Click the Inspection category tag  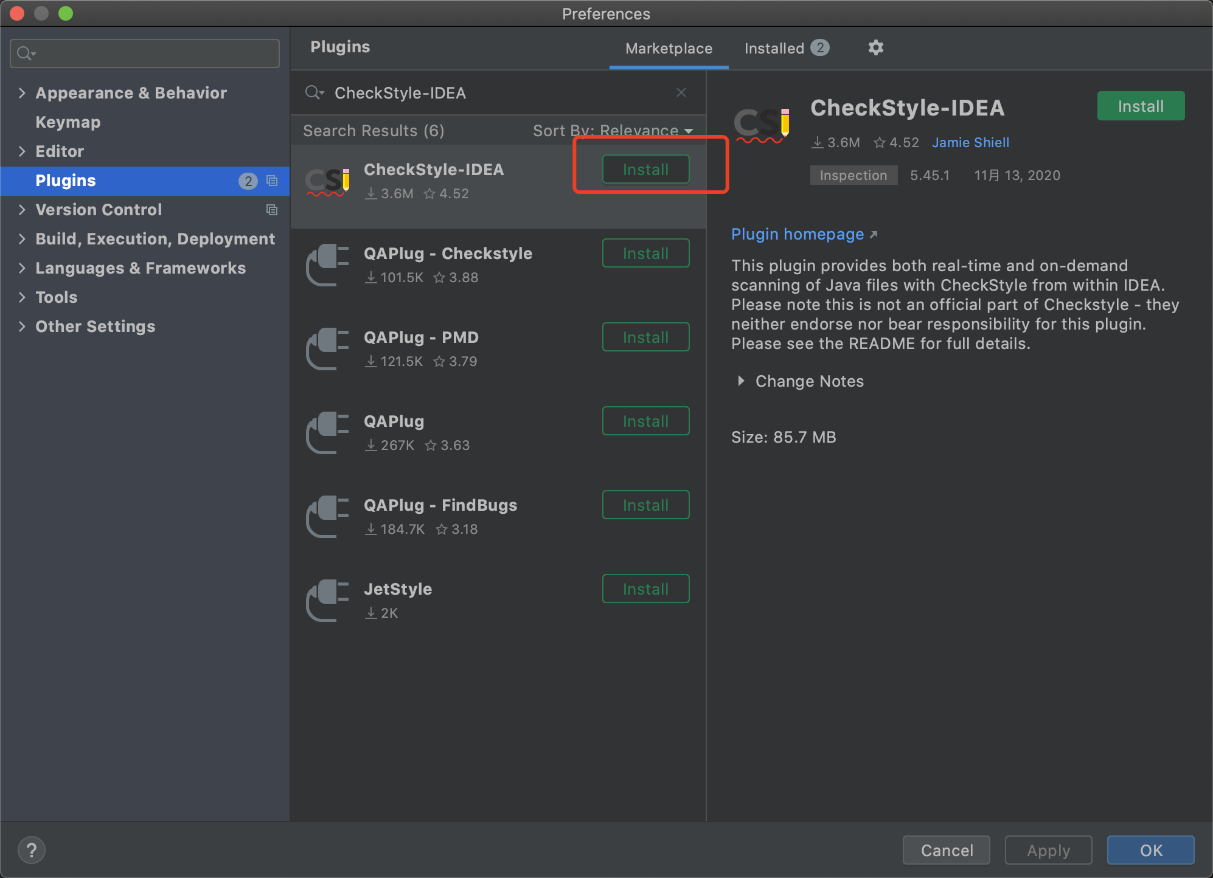[853, 175]
